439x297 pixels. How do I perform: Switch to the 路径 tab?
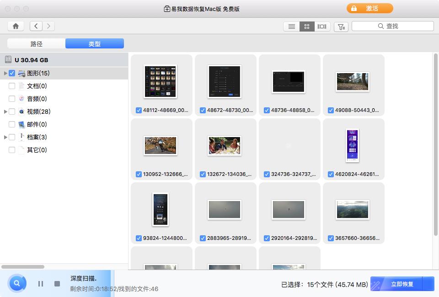click(37, 43)
